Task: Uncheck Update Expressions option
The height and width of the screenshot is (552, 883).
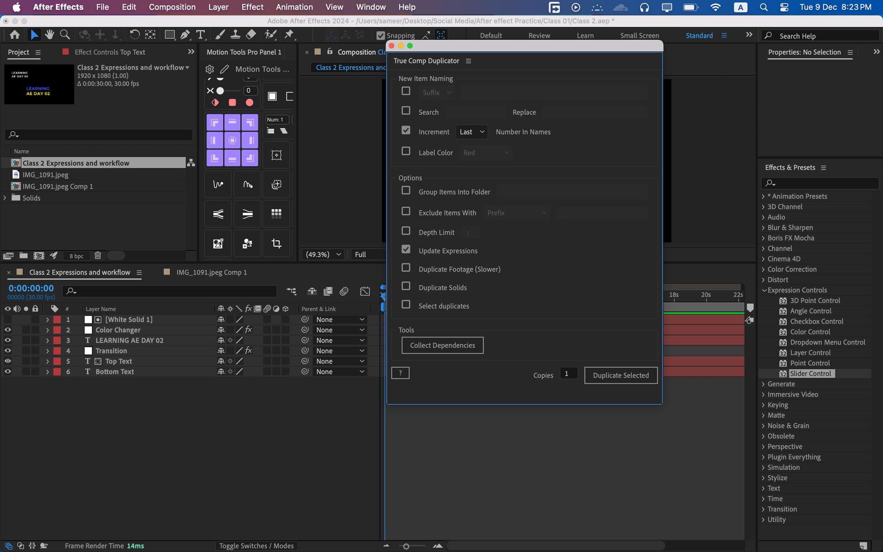Action: pos(406,249)
